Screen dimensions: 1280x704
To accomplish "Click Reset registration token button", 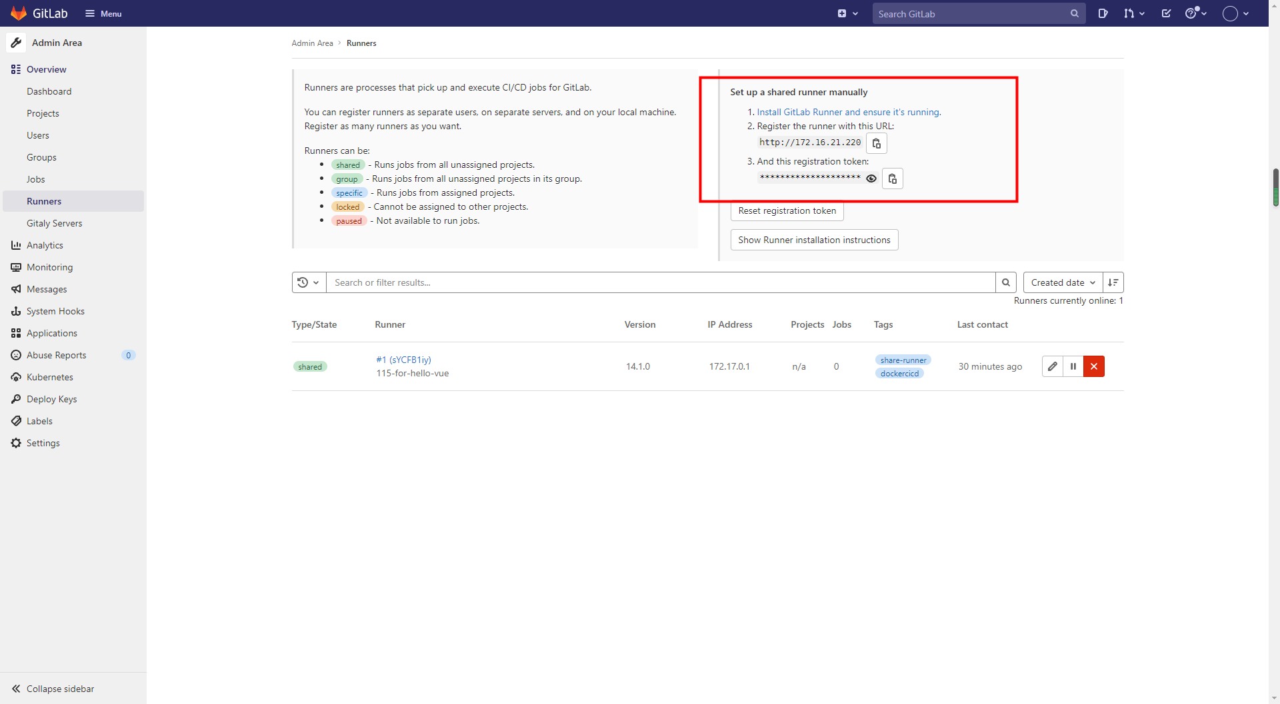I will [x=787, y=210].
